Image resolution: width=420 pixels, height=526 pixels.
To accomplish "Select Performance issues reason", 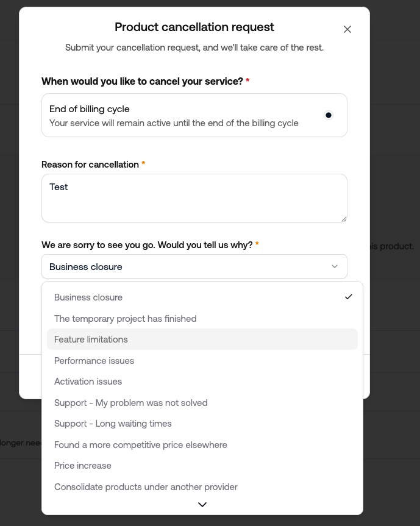I will (94, 361).
